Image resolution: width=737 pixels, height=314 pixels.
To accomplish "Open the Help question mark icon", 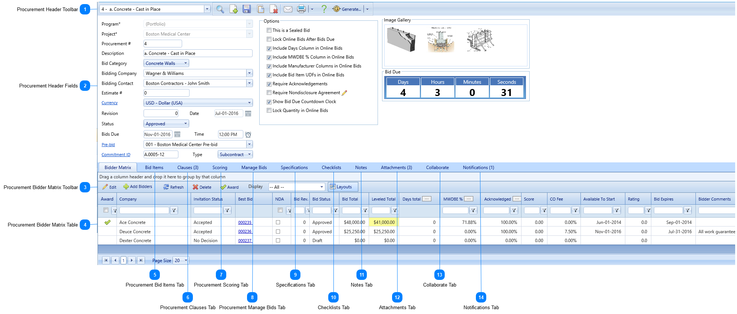I will (x=324, y=9).
